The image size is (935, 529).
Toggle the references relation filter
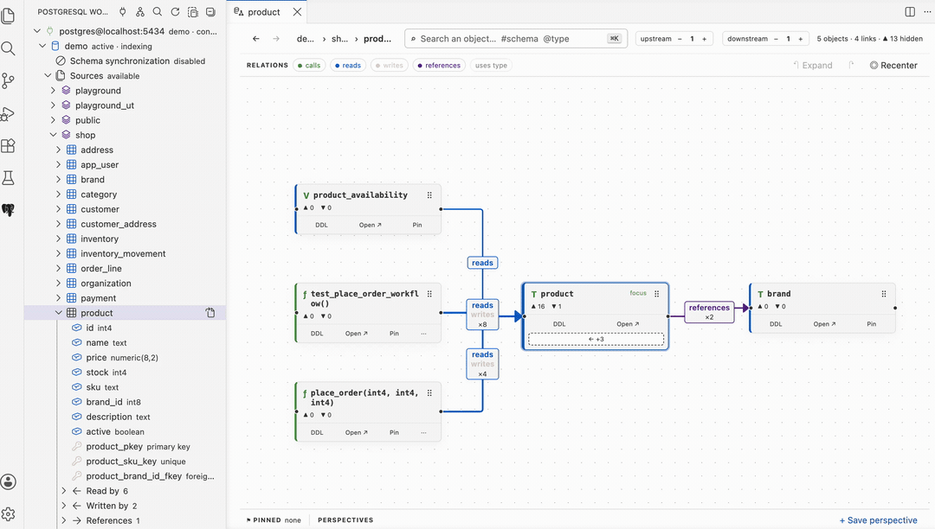coord(440,66)
